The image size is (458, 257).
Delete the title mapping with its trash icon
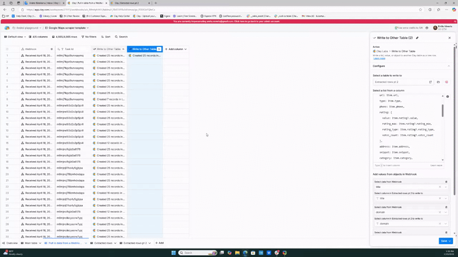[446, 182]
